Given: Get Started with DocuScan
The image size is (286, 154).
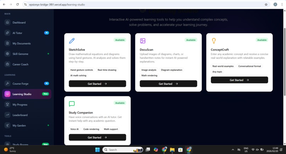Looking at the screenshot, I should [x=168, y=84].
